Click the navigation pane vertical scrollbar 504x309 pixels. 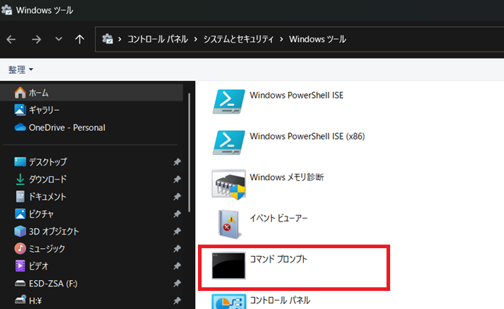pyautogui.click(x=189, y=153)
